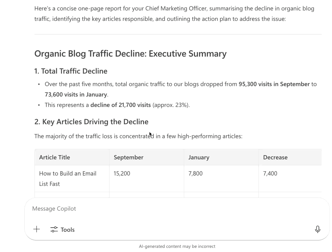332x252 pixels.
Task: Click the intro paragraph mentioning Chief Marketing Officer
Action: coord(174,14)
